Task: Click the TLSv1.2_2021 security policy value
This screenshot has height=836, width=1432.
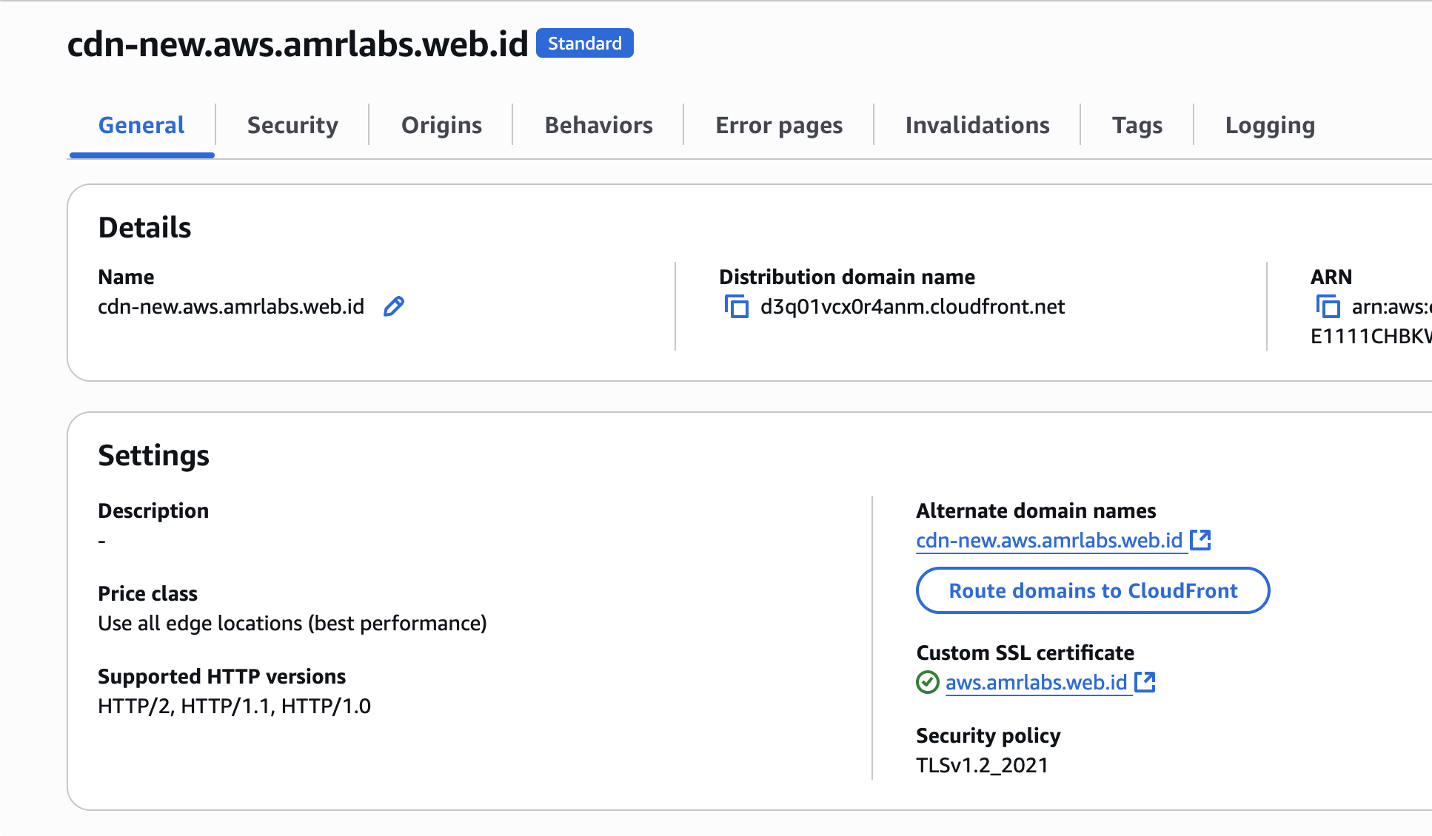Action: [982, 766]
